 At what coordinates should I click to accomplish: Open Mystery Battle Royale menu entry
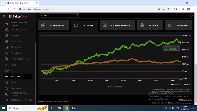click(x=17, y=59)
